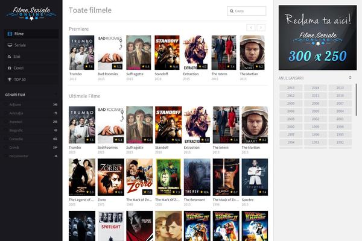The width and height of the screenshot is (362, 241).
Task: Click the 'Toate filmele' page heading
Action: pyautogui.click(x=91, y=10)
